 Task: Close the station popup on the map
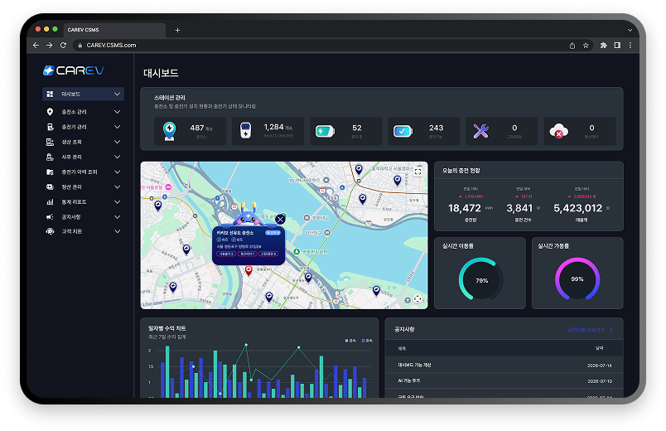click(x=280, y=220)
